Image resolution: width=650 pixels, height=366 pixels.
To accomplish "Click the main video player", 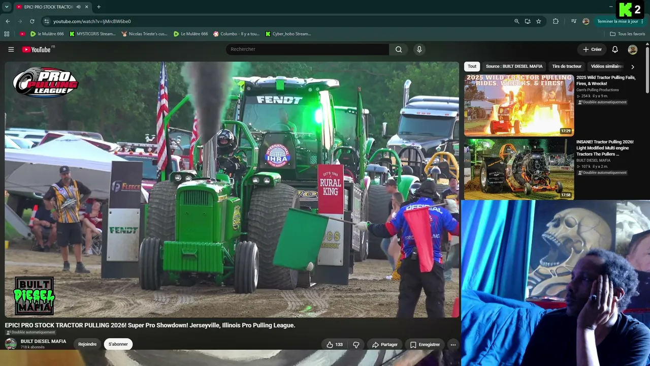I will click(x=232, y=190).
